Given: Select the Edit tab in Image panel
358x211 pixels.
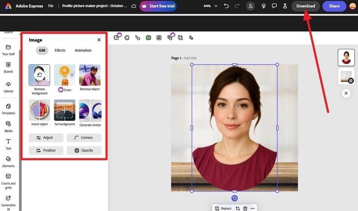Looking at the screenshot, I should click(42, 50).
